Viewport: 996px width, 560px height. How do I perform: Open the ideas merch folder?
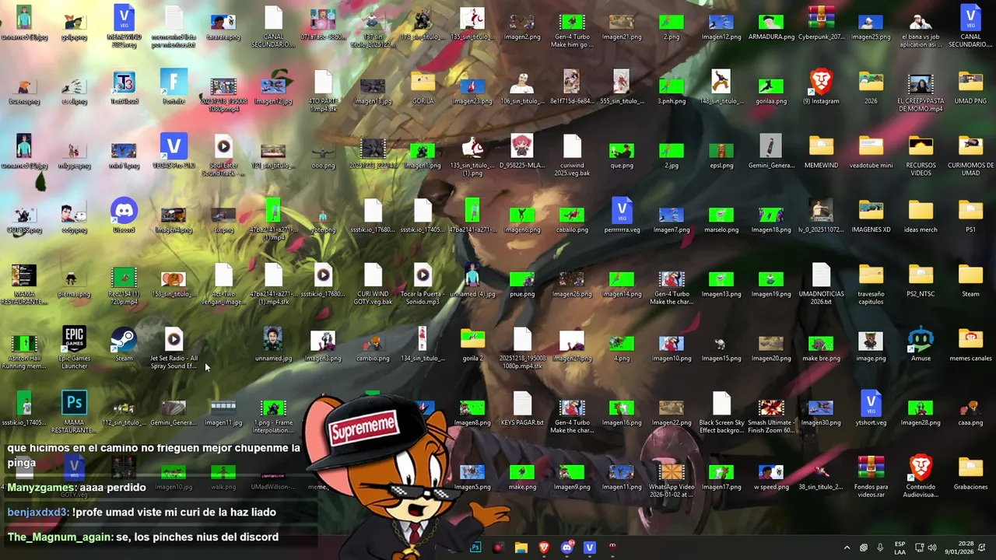921,216
